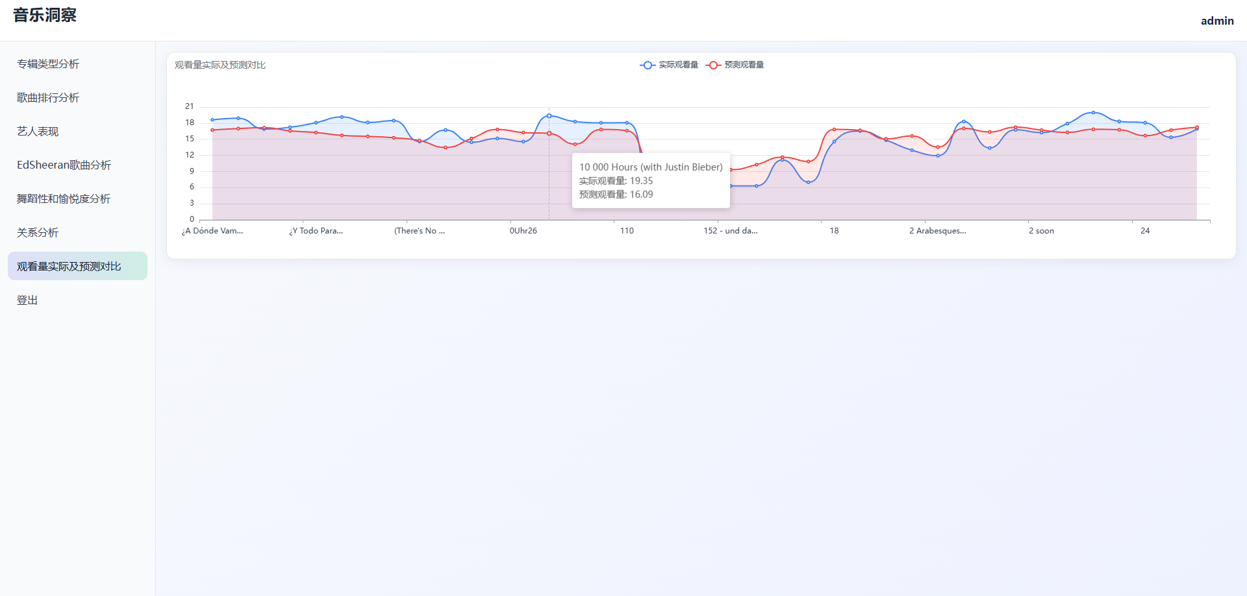Image resolution: width=1247 pixels, height=596 pixels.
Task: Click the red legend marker icon
Action: click(x=713, y=65)
